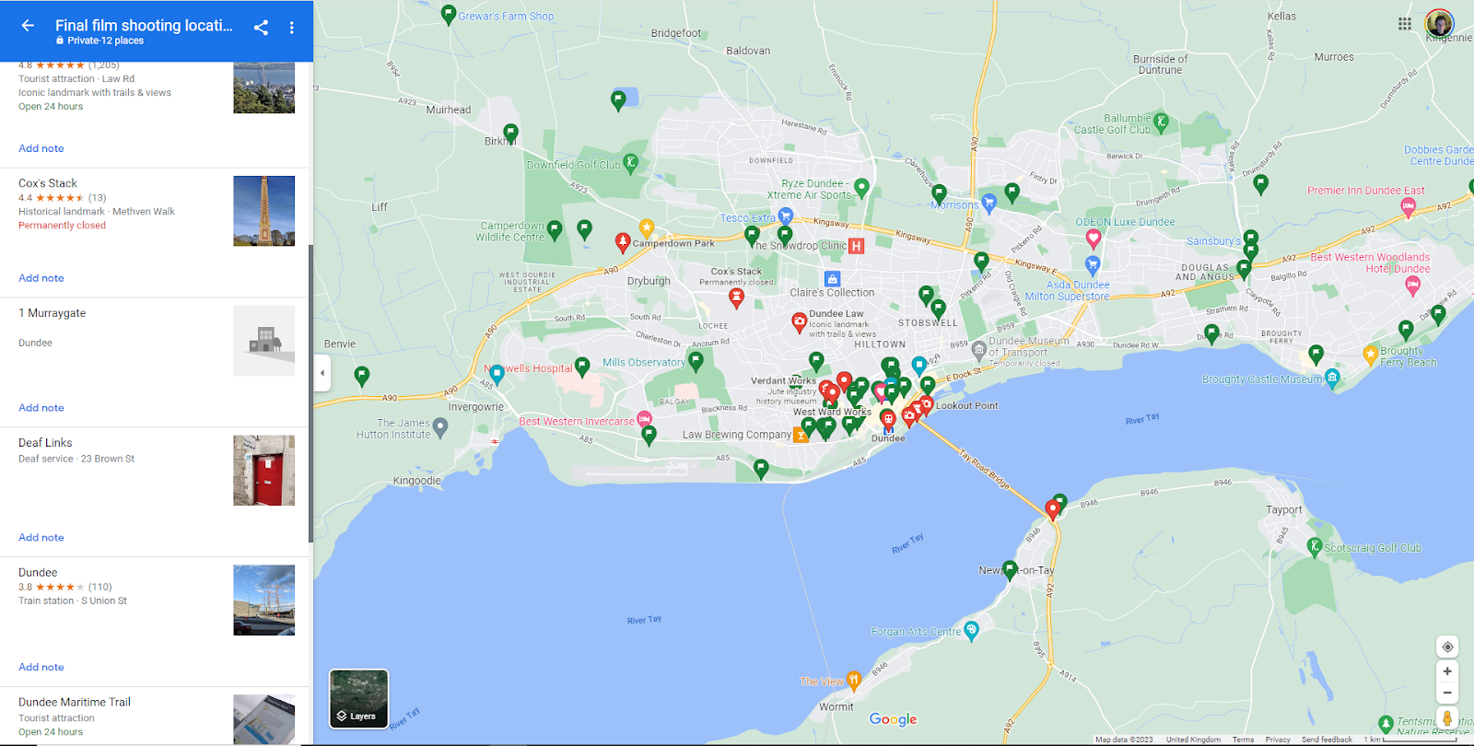Click Law Brewing Company orange marker
Screen dimensions: 1474x746
pyautogui.click(x=801, y=435)
